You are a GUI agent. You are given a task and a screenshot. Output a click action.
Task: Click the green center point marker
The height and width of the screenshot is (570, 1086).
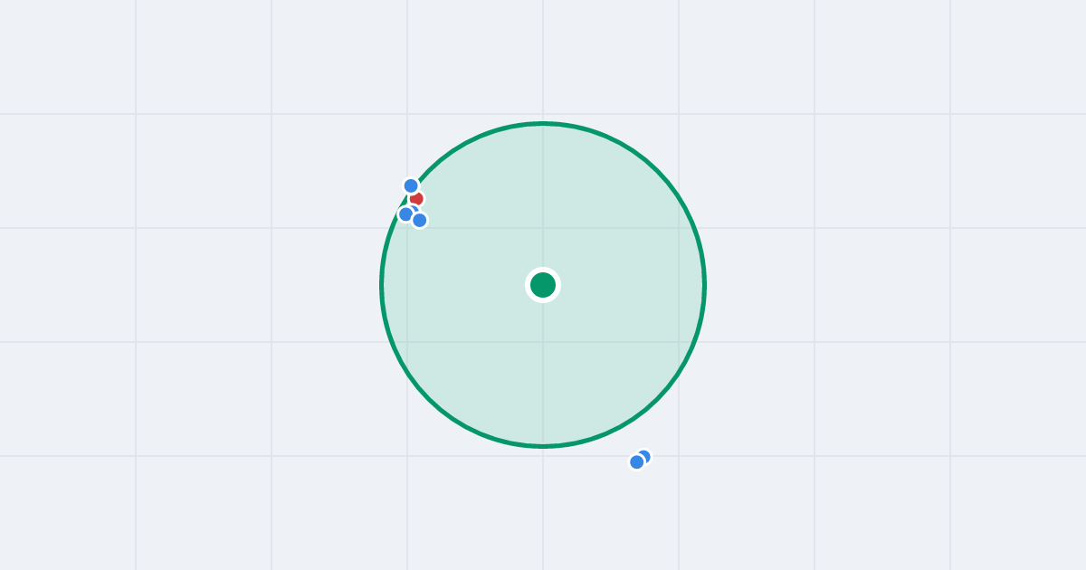543,285
